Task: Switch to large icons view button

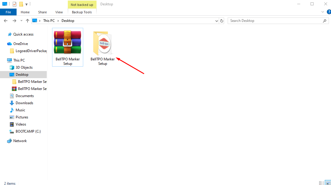Action: [x=328, y=183]
